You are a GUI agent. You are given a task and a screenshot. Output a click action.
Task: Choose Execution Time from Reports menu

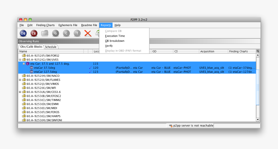click(115, 36)
